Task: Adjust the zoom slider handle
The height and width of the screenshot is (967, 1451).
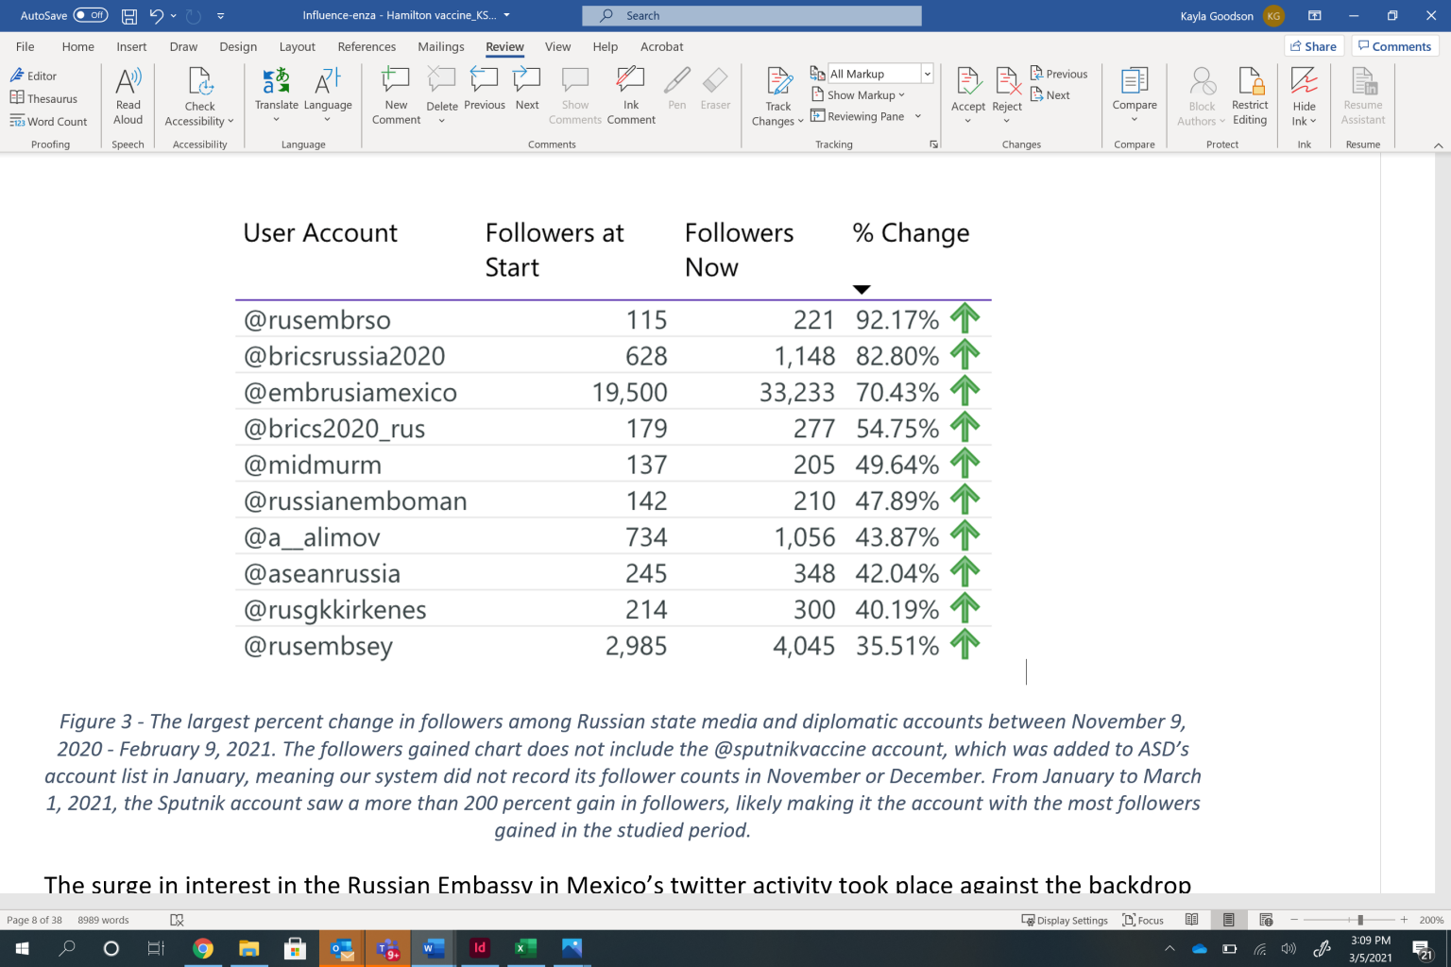Action: (1359, 920)
